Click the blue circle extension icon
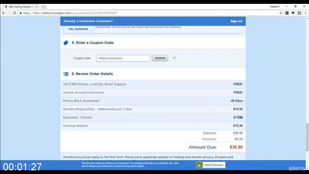Image resolution: width=309 pixels, height=174 pixels. click(293, 13)
